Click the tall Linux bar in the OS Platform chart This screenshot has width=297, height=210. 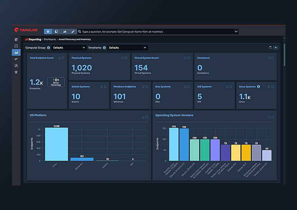[x=57, y=144]
